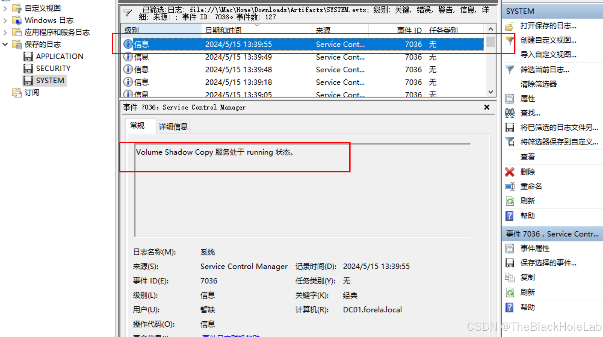Click the save selected events disk icon
Viewport: 603px width, 337px height.
coord(509,263)
